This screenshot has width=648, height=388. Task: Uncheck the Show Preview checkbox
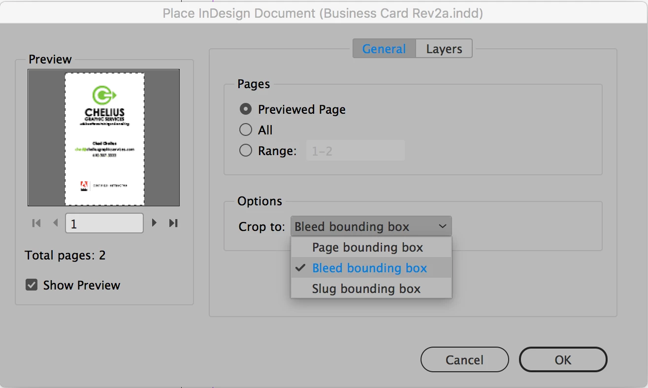[32, 285]
